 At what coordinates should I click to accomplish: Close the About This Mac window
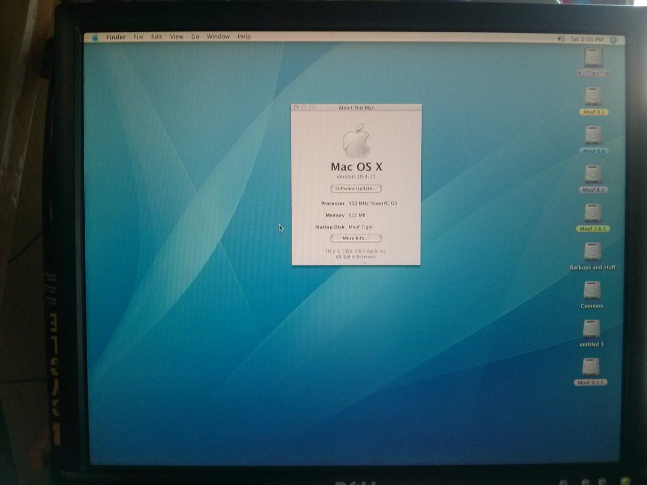296,107
